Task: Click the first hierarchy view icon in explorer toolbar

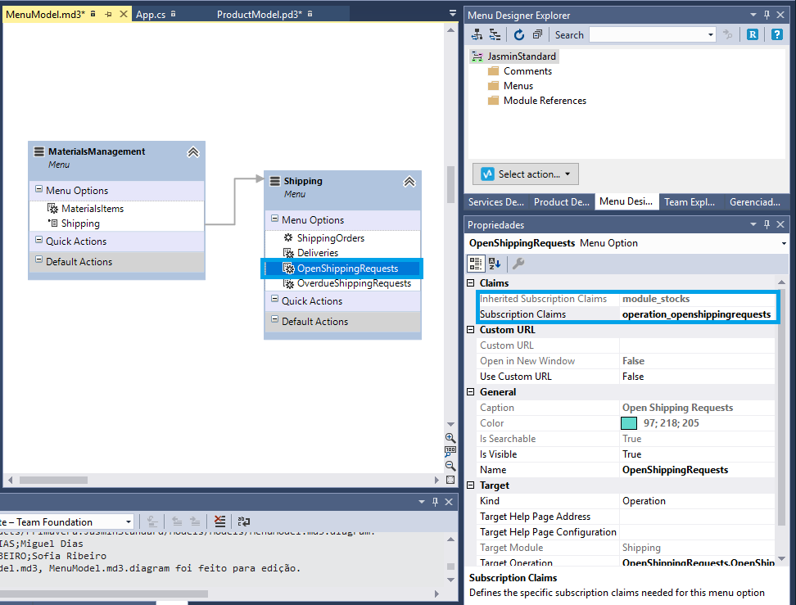Action: 477,34
